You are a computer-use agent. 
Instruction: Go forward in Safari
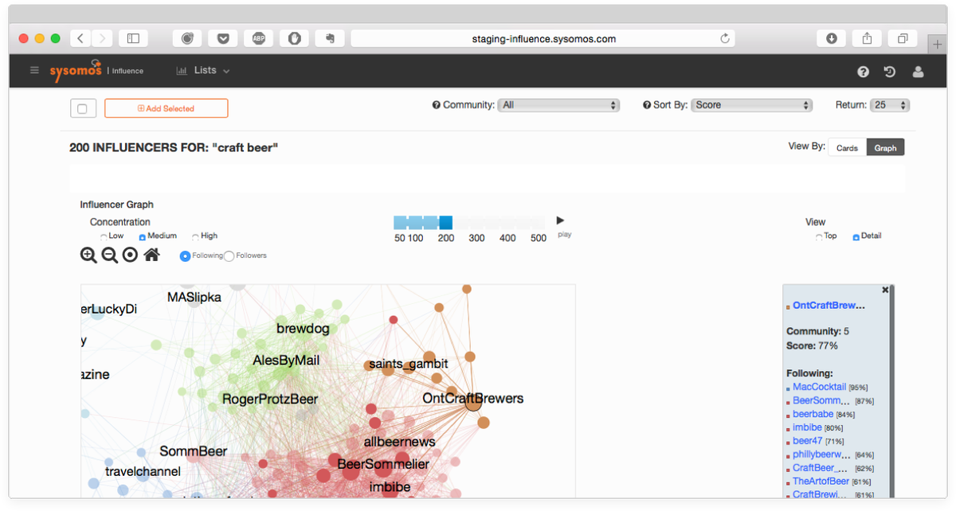coord(102,38)
